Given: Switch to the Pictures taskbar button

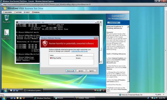Looking at the screenshot, I should (64, 98).
